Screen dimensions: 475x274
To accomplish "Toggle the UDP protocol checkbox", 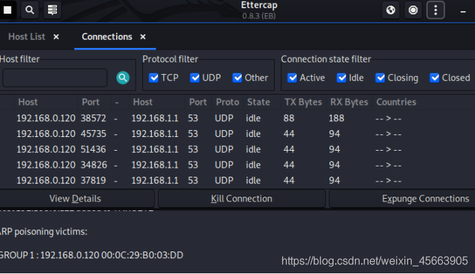I will 194,77.
